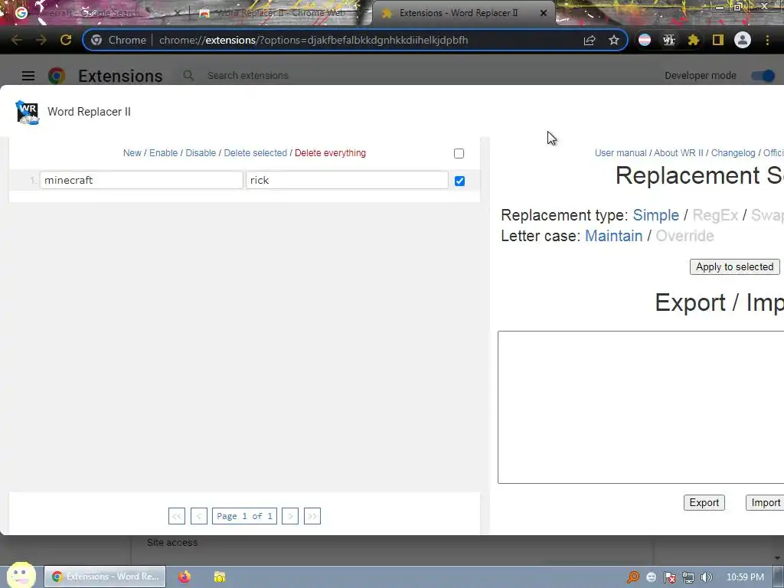Click the browser forward arrow
The width and height of the screenshot is (784, 588).
(41, 40)
